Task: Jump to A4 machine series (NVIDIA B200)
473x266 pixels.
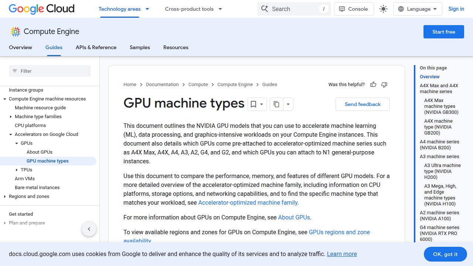Action: 439,145
